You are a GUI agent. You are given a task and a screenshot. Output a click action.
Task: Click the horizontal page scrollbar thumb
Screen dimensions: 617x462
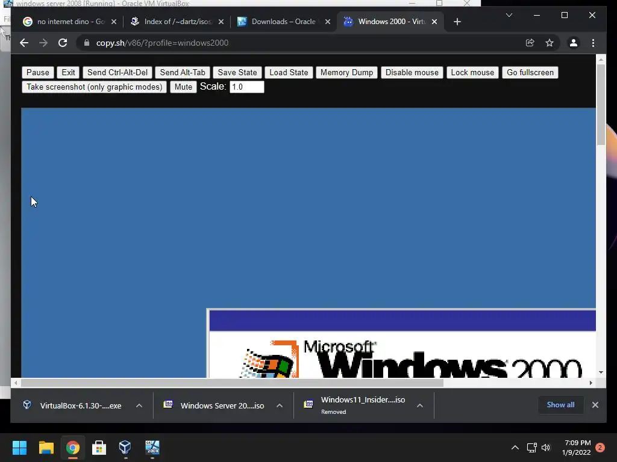coord(232,383)
